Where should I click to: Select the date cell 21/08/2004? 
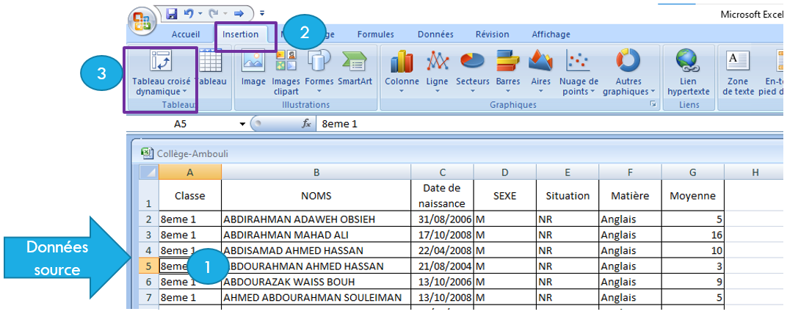pos(442,266)
